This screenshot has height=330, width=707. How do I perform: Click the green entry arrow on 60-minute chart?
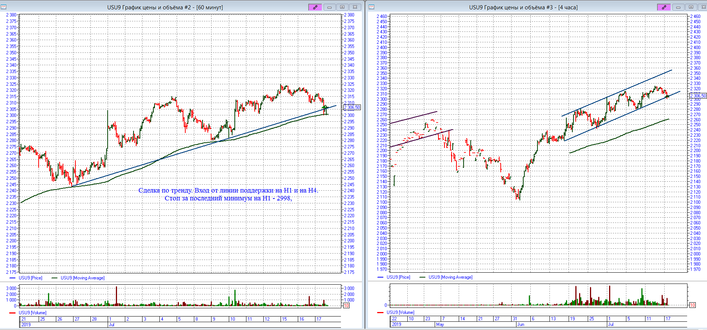click(324, 108)
